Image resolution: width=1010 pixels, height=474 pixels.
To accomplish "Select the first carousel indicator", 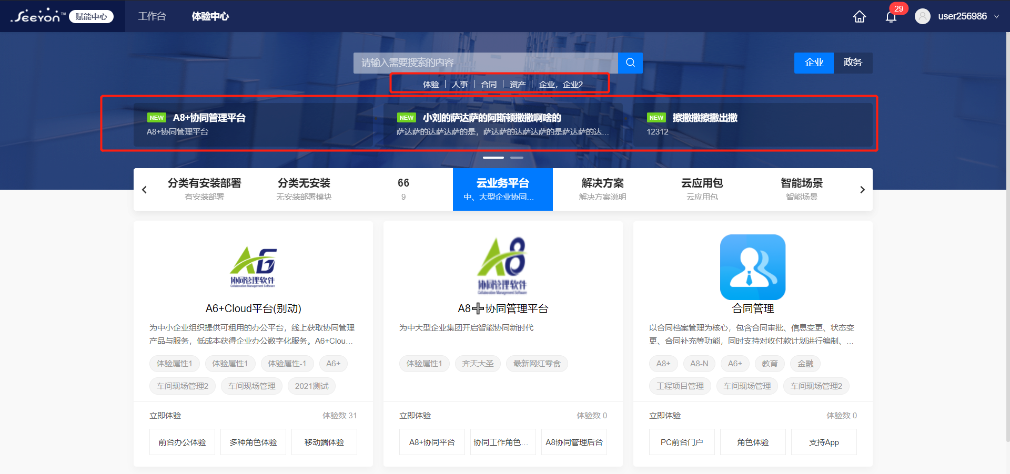I will pyautogui.click(x=493, y=157).
